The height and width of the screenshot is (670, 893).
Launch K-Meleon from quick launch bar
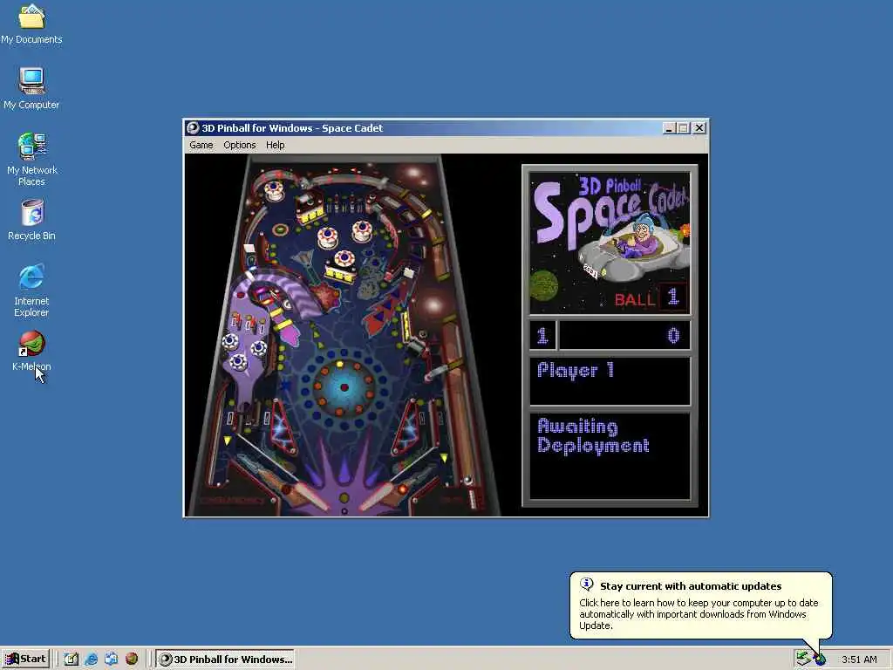[x=132, y=660]
